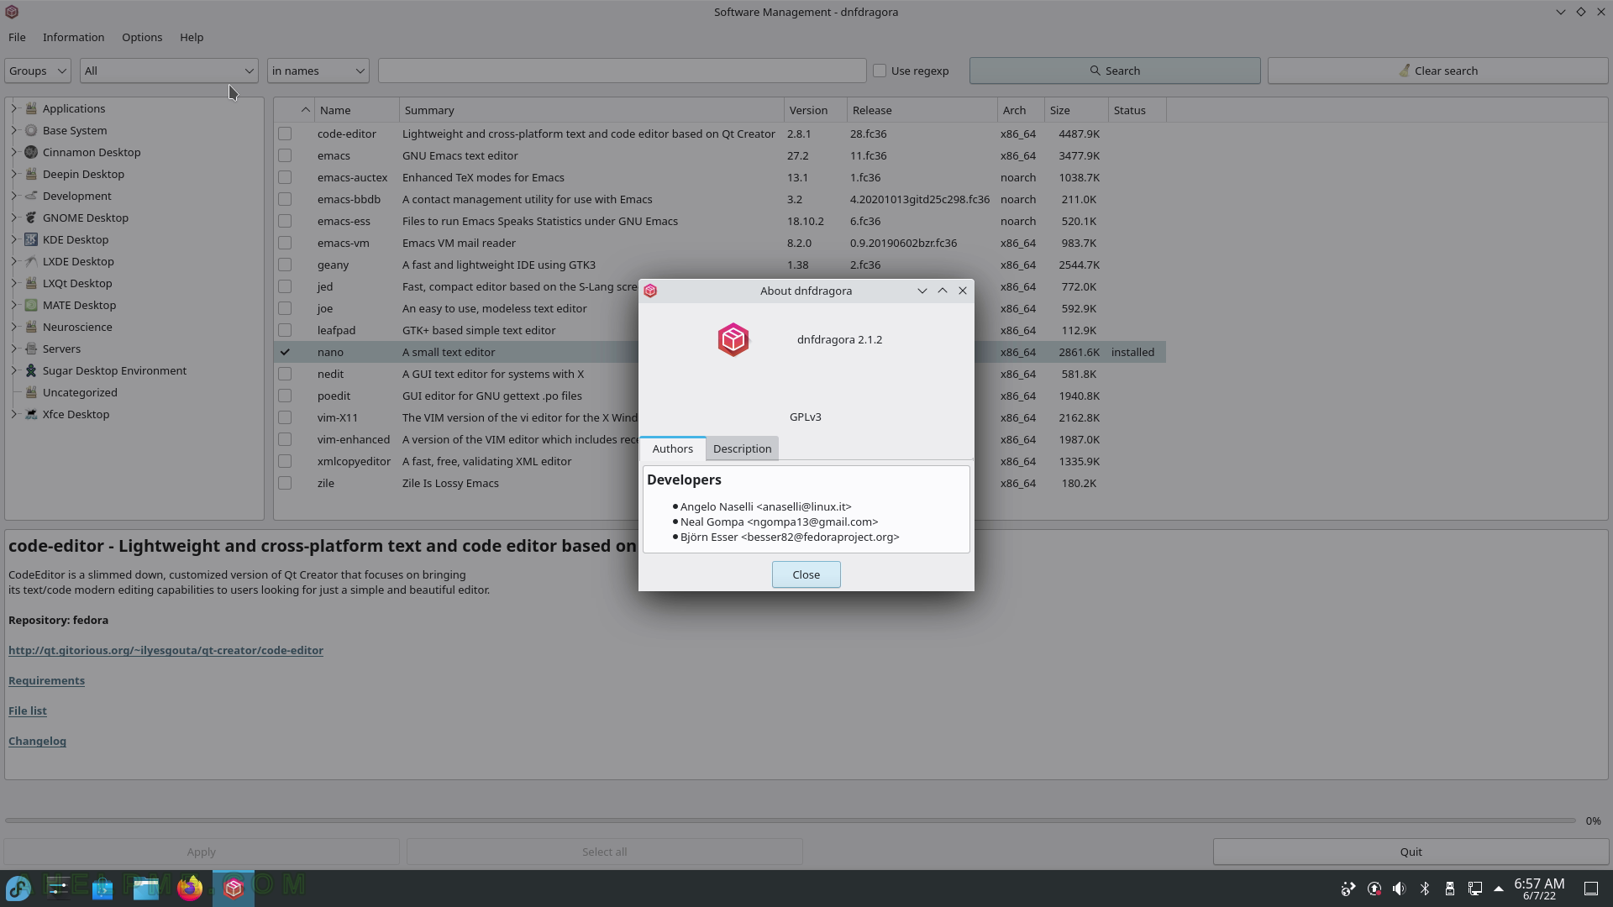Click the dnfdragora taskbar entry
This screenshot has width=1613, height=907.
234,888
